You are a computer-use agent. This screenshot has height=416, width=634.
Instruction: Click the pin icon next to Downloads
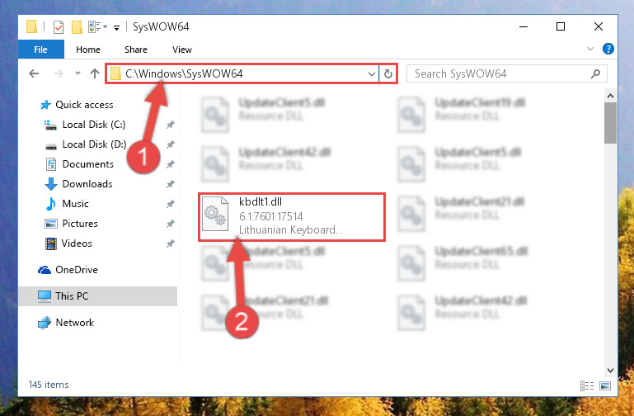[x=171, y=184]
